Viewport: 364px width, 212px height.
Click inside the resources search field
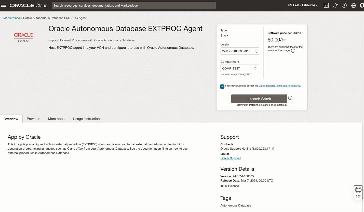click(133, 5)
